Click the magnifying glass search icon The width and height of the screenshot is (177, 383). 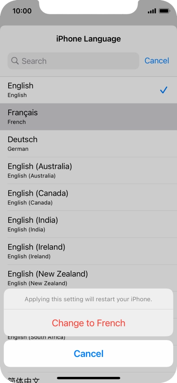[x=15, y=61]
